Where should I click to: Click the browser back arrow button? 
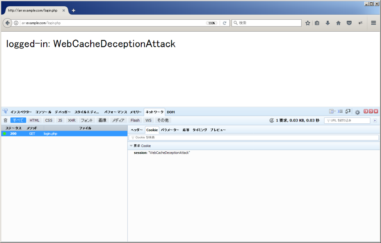click(x=7, y=23)
